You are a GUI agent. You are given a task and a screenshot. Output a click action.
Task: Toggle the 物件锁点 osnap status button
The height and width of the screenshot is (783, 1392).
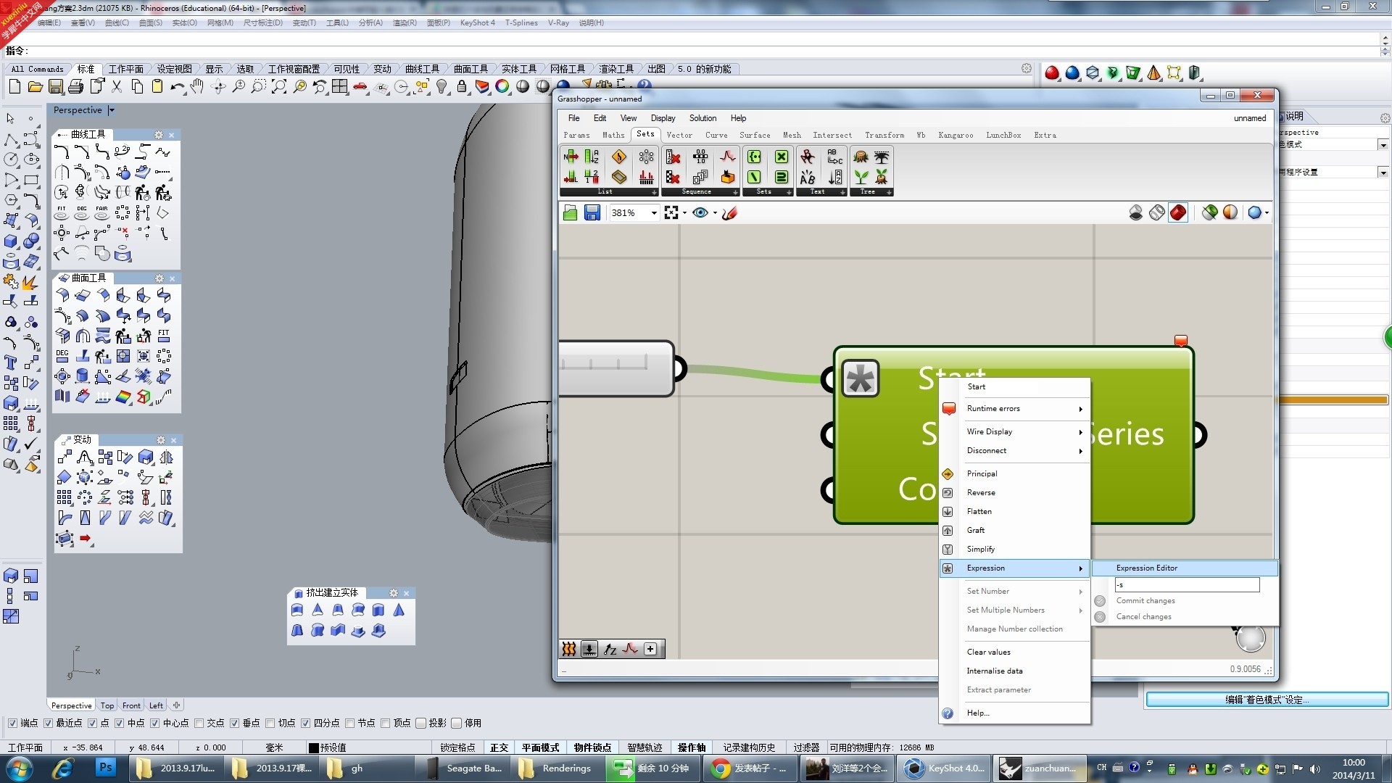(592, 747)
